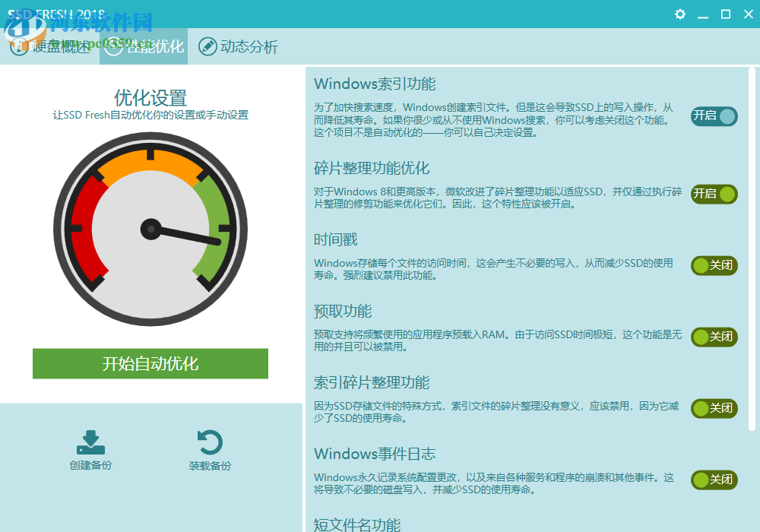Viewport: 760px width, 532px height.
Task: Enable the 索引碎片整理功能 toggle
Action: (x=714, y=409)
